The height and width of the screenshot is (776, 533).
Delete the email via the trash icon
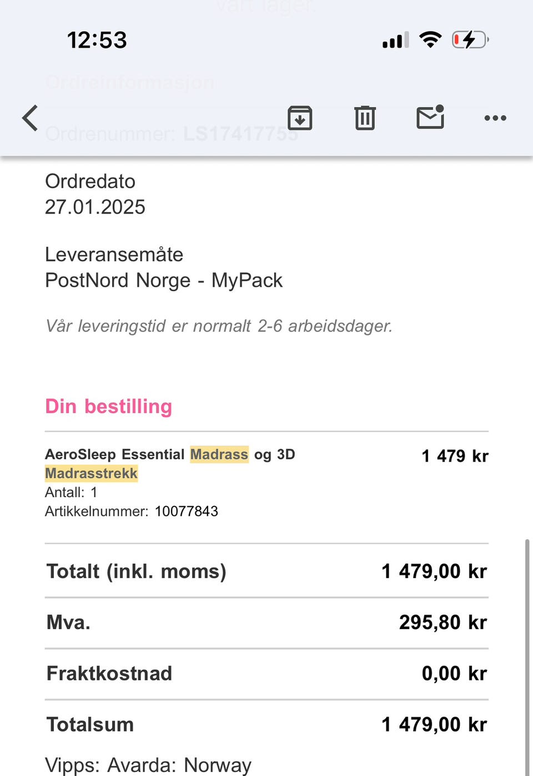tap(365, 118)
